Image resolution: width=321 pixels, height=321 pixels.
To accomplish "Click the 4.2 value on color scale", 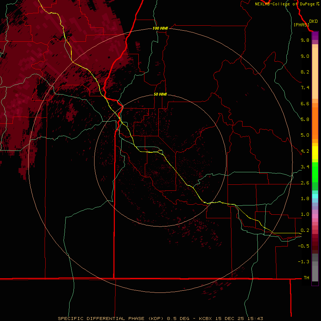I will point(305,151).
